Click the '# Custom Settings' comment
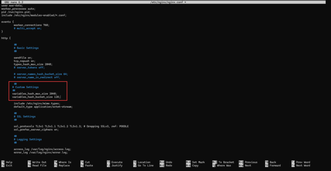Image resolution: width=331 pixels, height=171 pixels. [x=25, y=87]
